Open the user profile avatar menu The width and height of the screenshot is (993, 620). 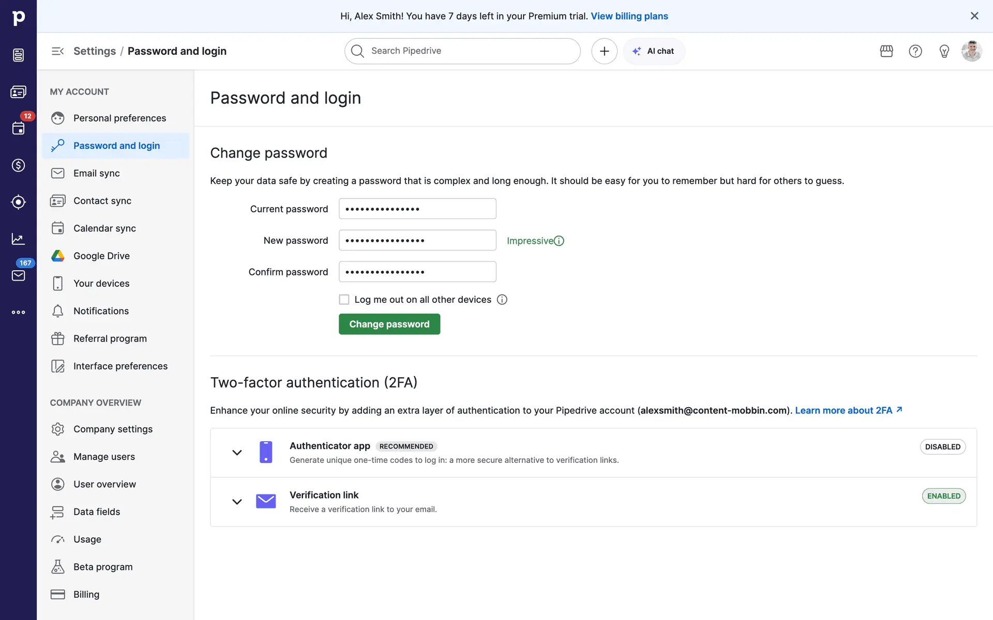coord(971,51)
